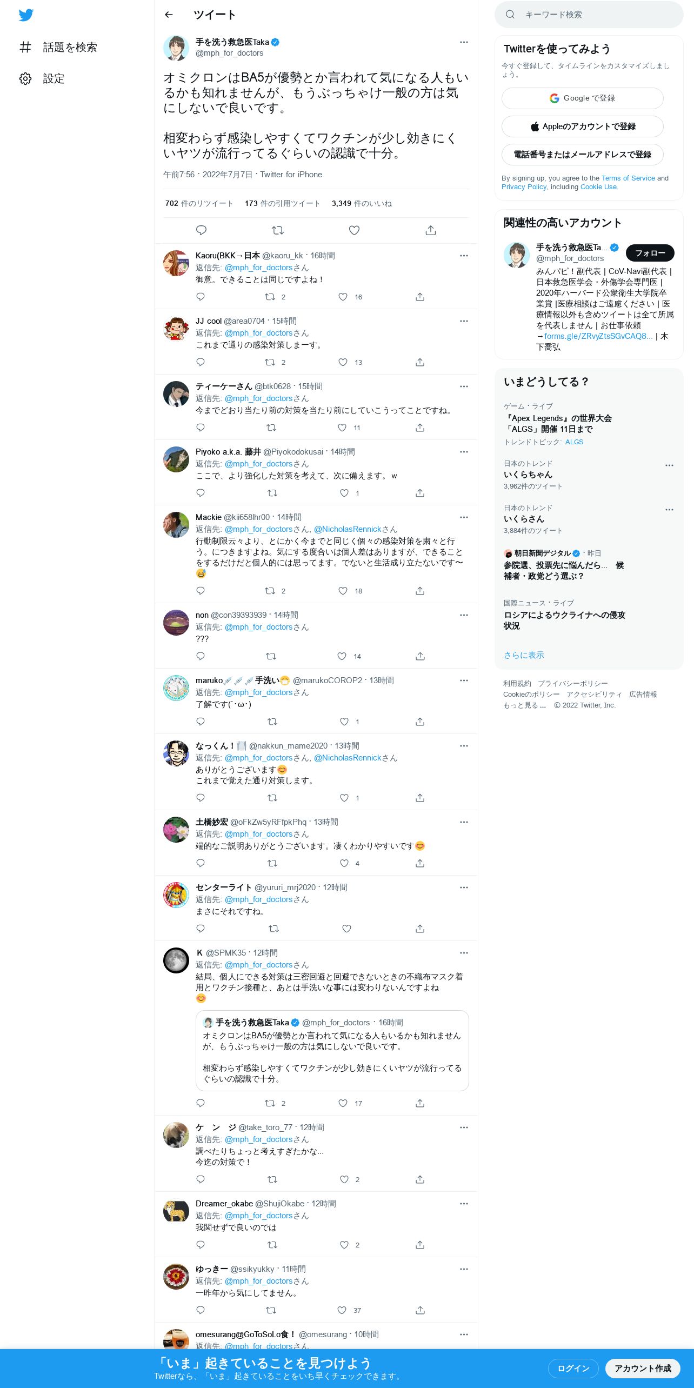Like ゆっきー's reply with 37 likes
The image size is (694, 1388).
pyautogui.click(x=342, y=1310)
